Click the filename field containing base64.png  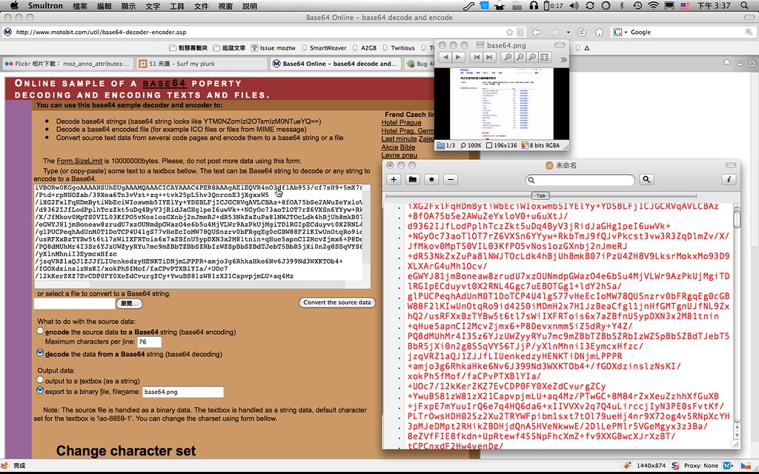(x=182, y=392)
